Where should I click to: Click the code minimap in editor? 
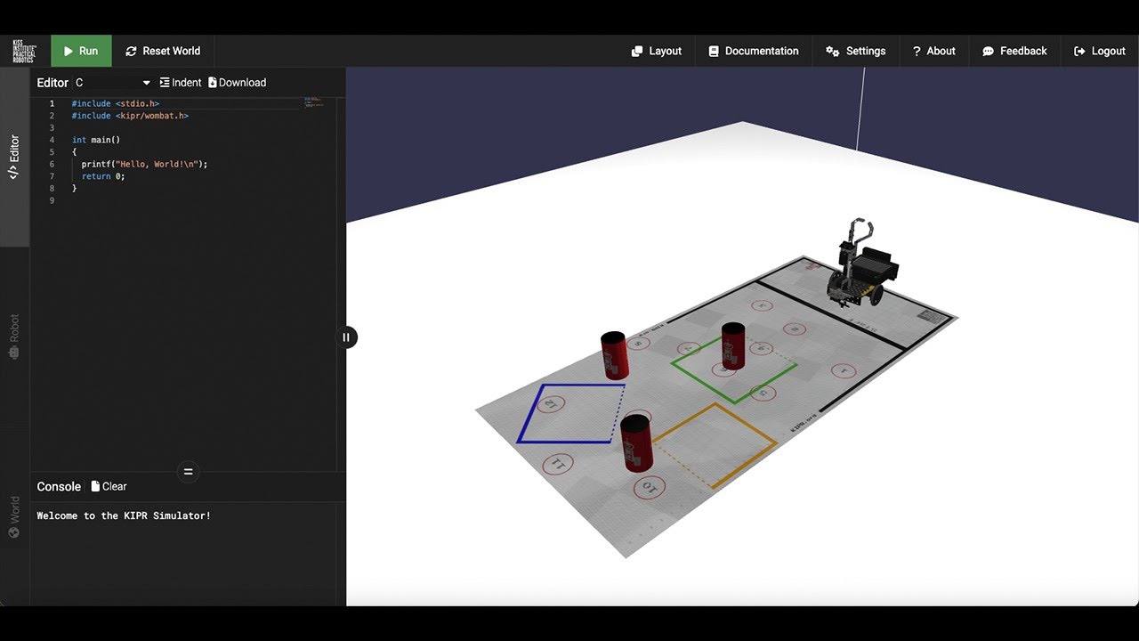coord(314,102)
